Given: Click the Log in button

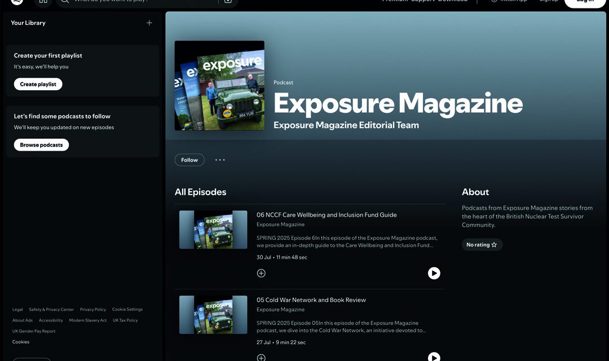Looking at the screenshot, I should [585, 2].
